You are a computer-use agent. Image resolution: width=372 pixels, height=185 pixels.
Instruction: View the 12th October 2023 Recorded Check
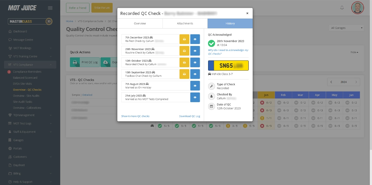(x=195, y=62)
